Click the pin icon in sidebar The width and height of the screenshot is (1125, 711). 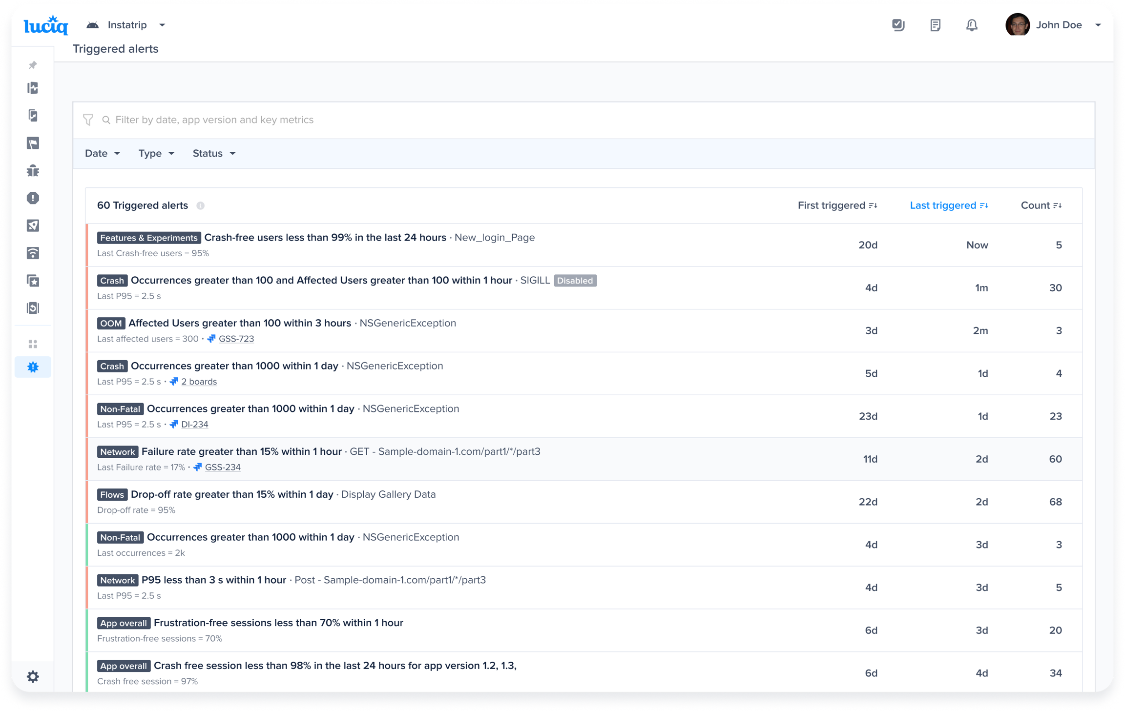(33, 65)
